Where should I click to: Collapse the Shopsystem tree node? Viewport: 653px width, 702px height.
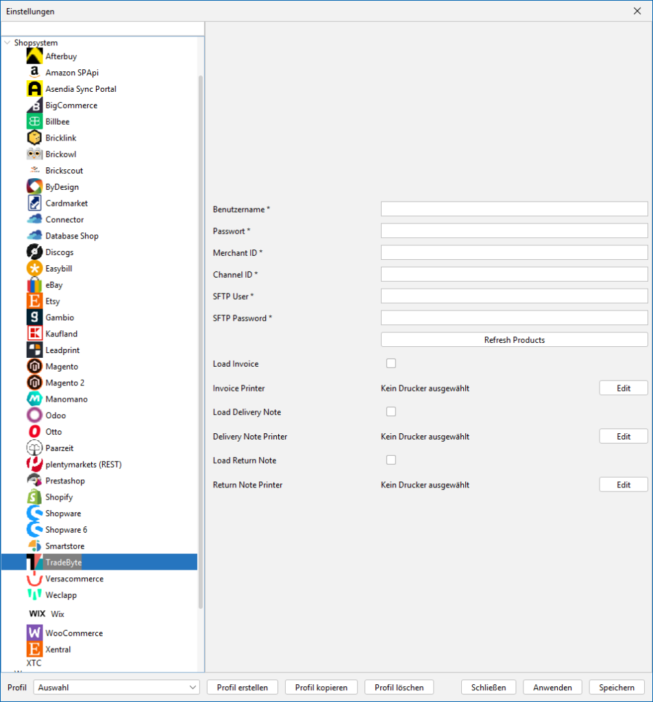(8, 43)
